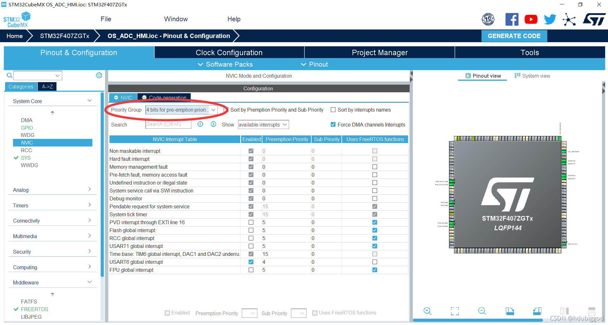The height and width of the screenshot is (325, 608).
Task: Go to next search result arrow
Action: pos(213,124)
